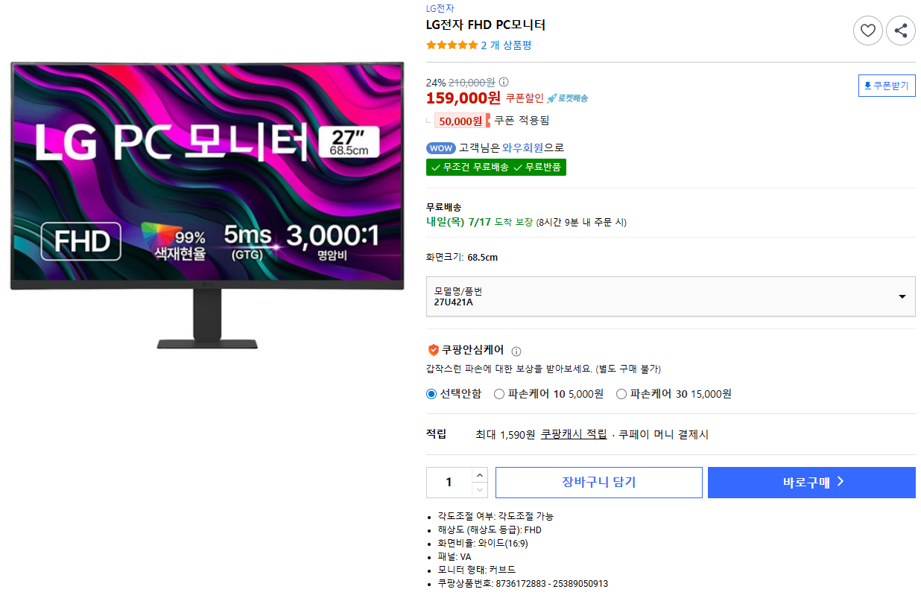Click the blue WOW membership badge
The height and width of the screenshot is (601, 921).
pyautogui.click(x=440, y=147)
